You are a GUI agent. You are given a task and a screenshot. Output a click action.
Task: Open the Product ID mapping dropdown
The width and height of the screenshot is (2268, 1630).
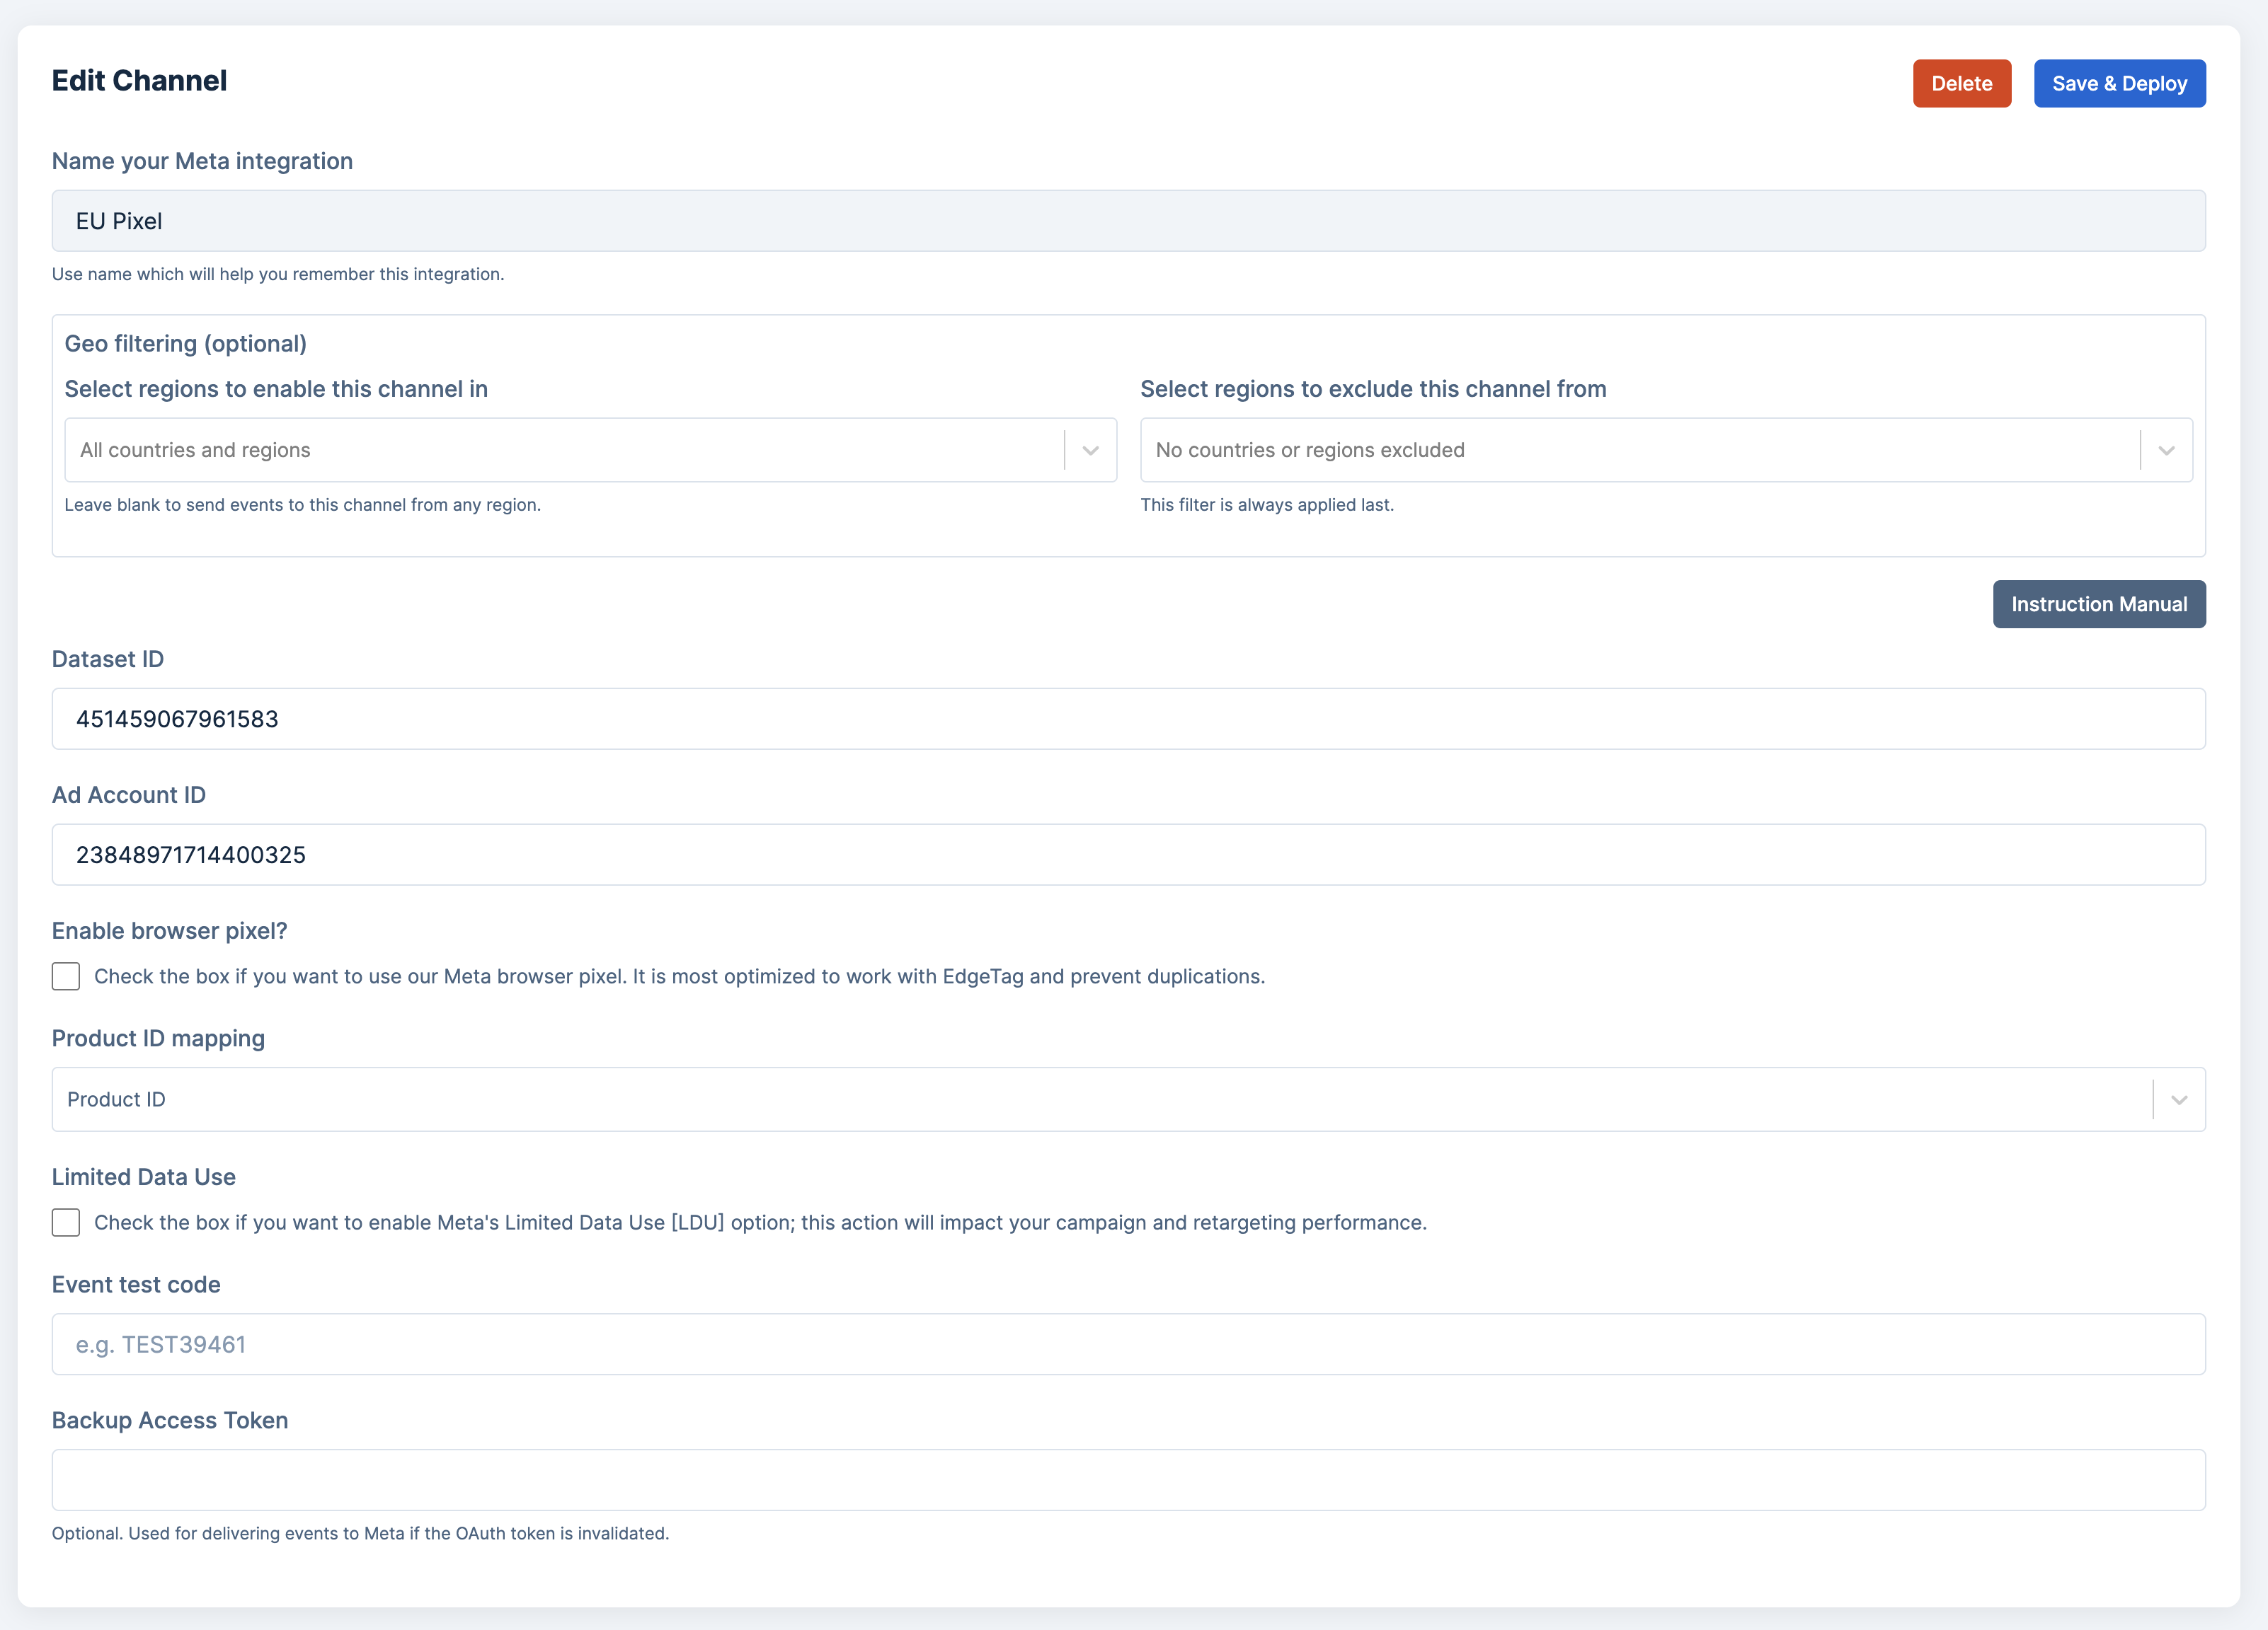coord(1100,1099)
